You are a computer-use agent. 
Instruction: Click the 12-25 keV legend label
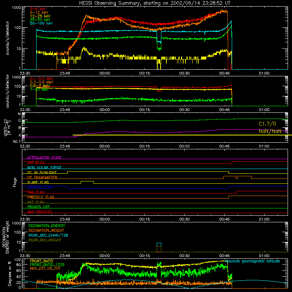[x=40, y=16]
